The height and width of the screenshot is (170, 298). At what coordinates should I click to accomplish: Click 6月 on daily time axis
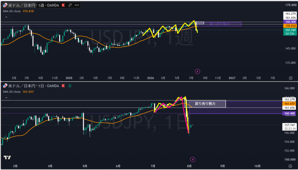118,166
